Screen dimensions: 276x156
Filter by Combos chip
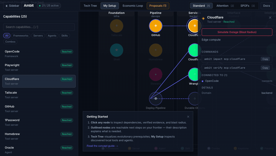pyautogui.click(x=10, y=41)
